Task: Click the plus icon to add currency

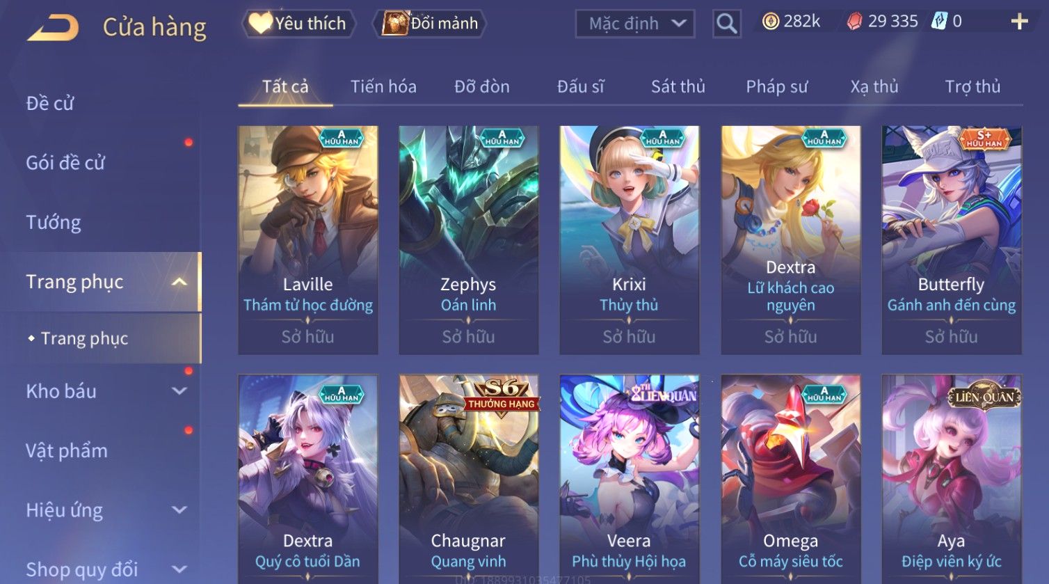Action: 1019,22
